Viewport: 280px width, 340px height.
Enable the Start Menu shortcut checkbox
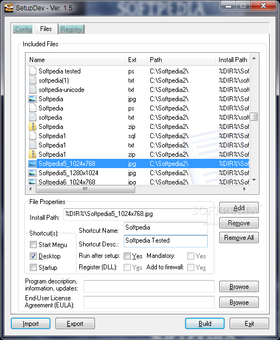33,245
